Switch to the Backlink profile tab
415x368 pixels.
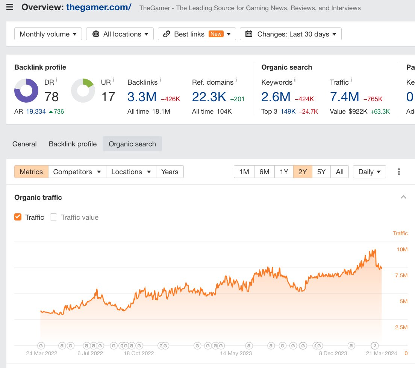tap(73, 144)
